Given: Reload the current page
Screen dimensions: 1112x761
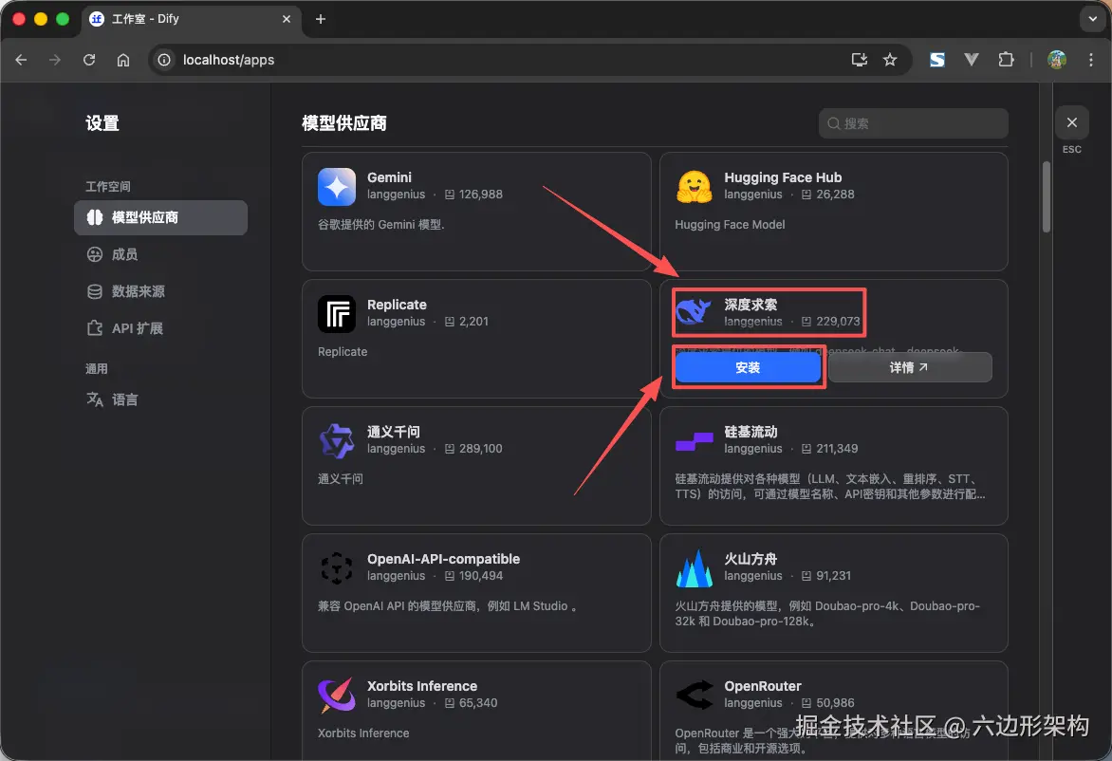Looking at the screenshot, I should [x=88, y=60].
